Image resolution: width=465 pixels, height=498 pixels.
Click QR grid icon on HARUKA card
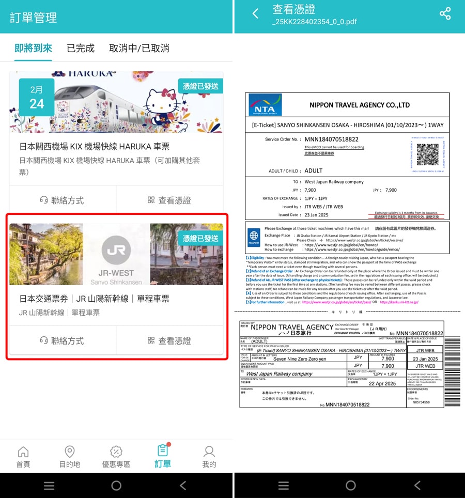[151, 200]
